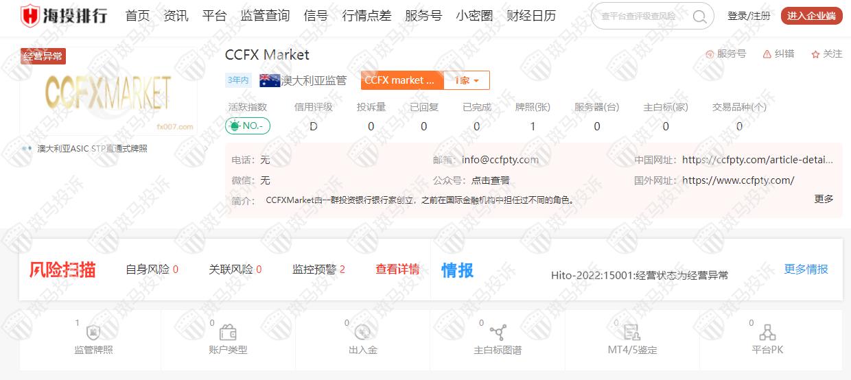Open the 信号 menu item
This screenshot has width=851, height=380.
click(316, 16)
